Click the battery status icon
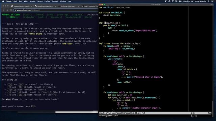Screen dimensions: 216x121 click(180, 1)
